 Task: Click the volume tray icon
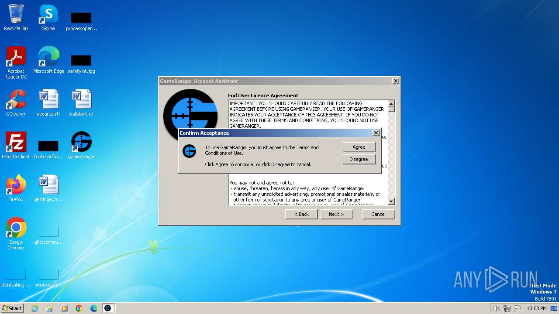coord(496,308)
